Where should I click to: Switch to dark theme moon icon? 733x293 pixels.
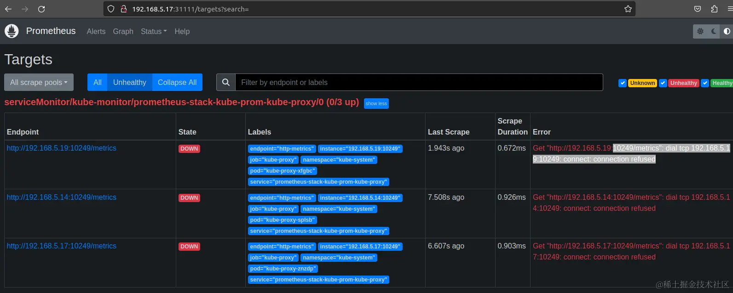click(713, 31)
